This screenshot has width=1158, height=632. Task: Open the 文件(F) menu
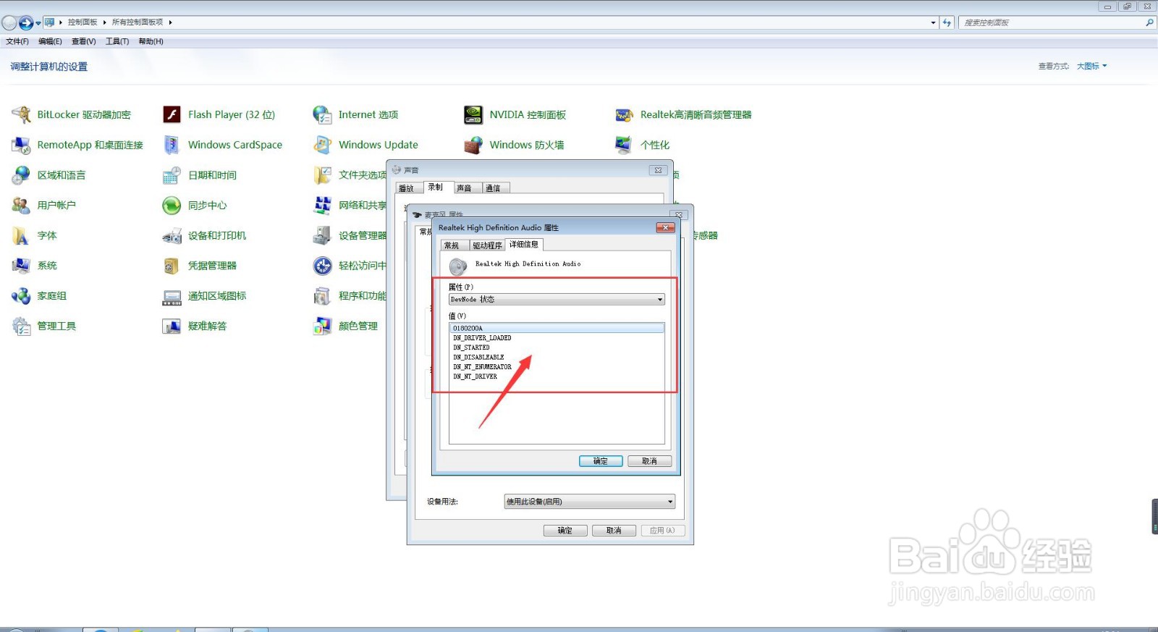(17, 41)
